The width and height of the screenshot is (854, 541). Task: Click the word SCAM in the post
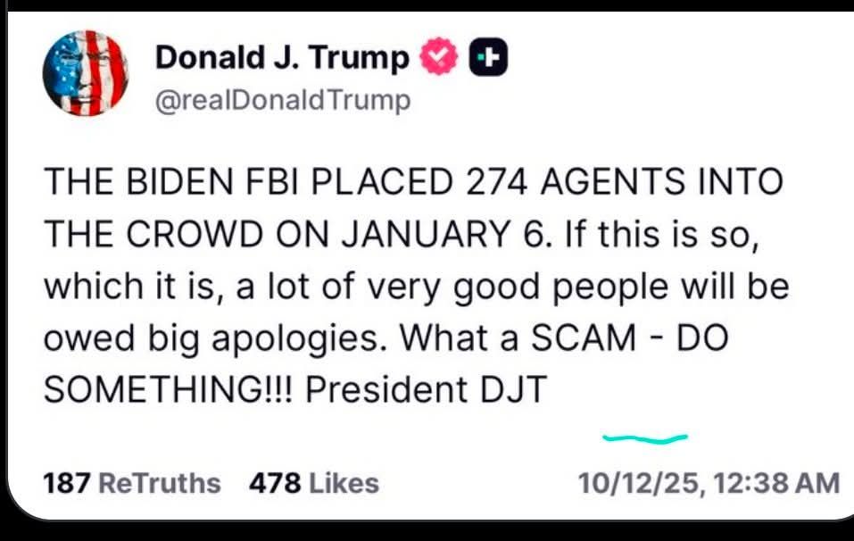[x=584, y=337]
